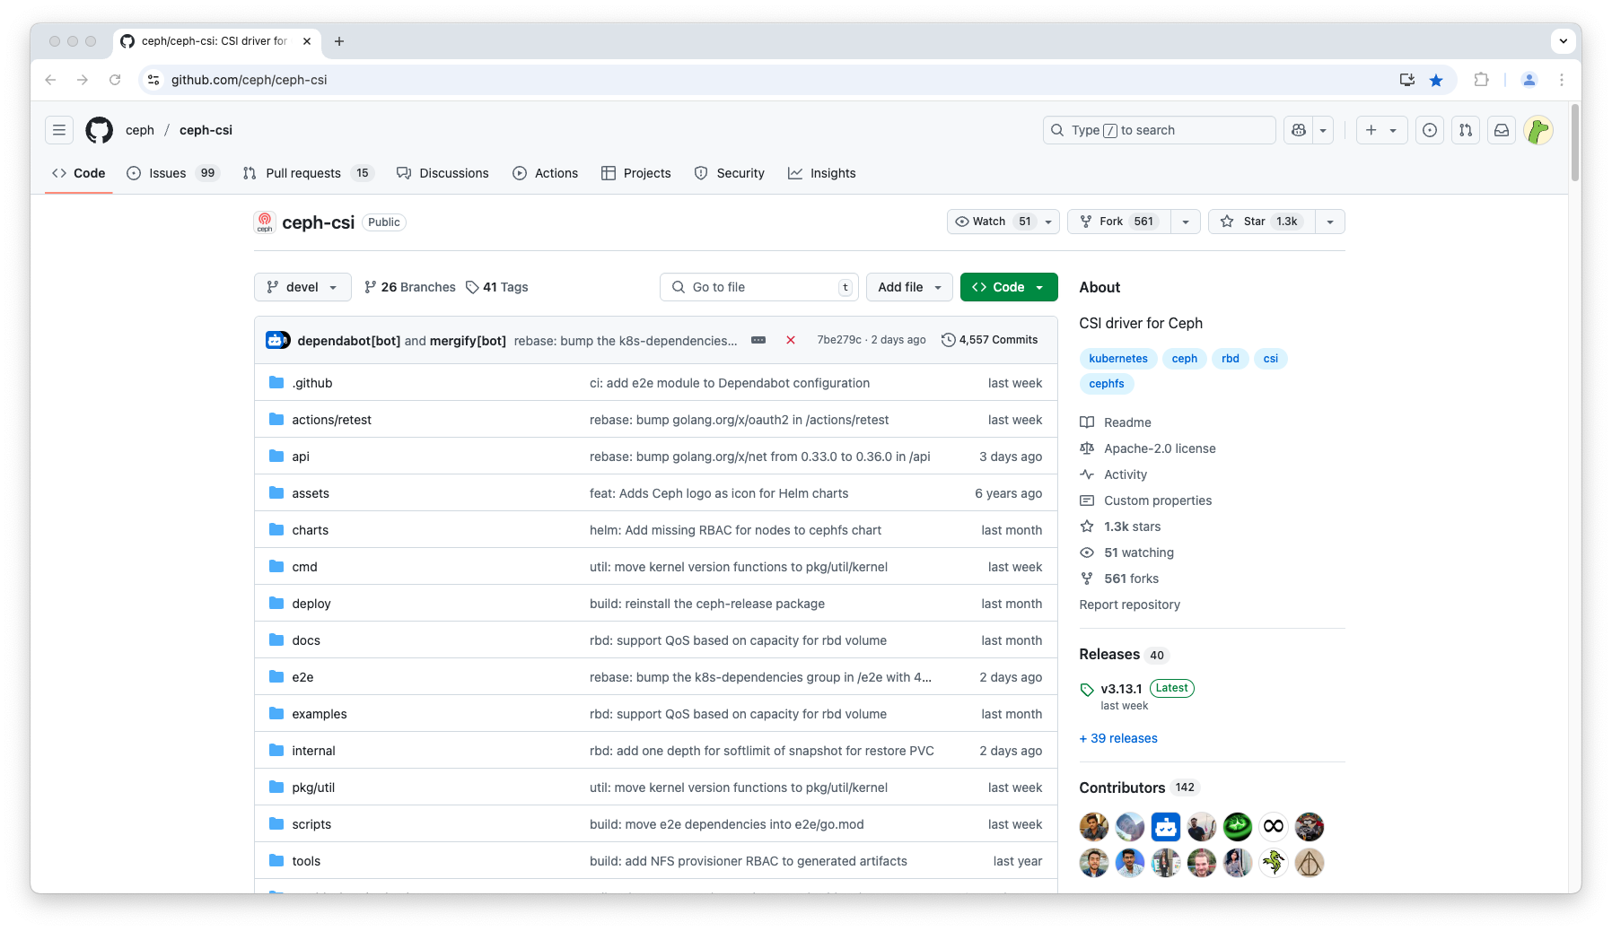This screenshot has height=931, width=1612.
Task: Open Chrome three-dot menu
Action: click(x=1562, y=80)
